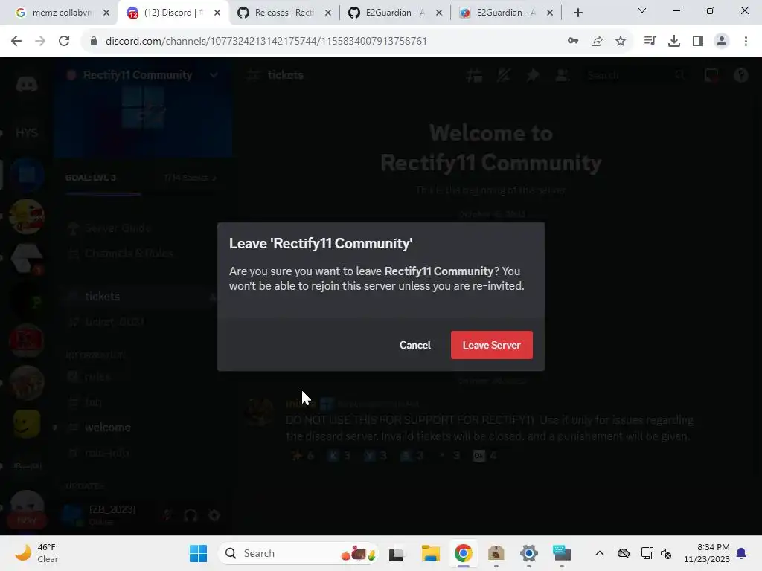
Task: Select the (12) Discord browser tab
Action: 173,13
